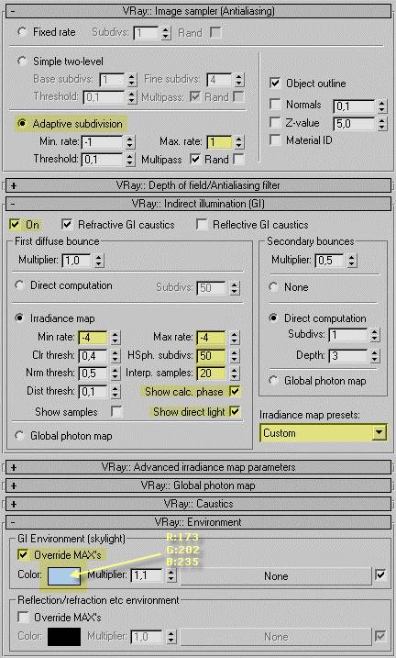Enable the Z-value checkbox
The height and width of the screenshot is (658, 396).
275,123
